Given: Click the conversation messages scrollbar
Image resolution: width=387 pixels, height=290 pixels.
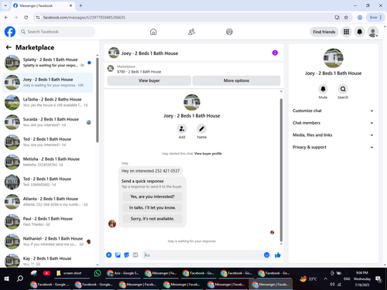Looking at the screenshot, I should tap(281, 169).
